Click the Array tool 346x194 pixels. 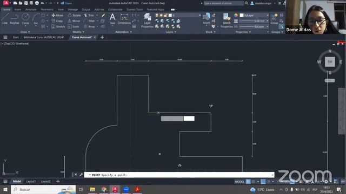[x=90, y=26]
